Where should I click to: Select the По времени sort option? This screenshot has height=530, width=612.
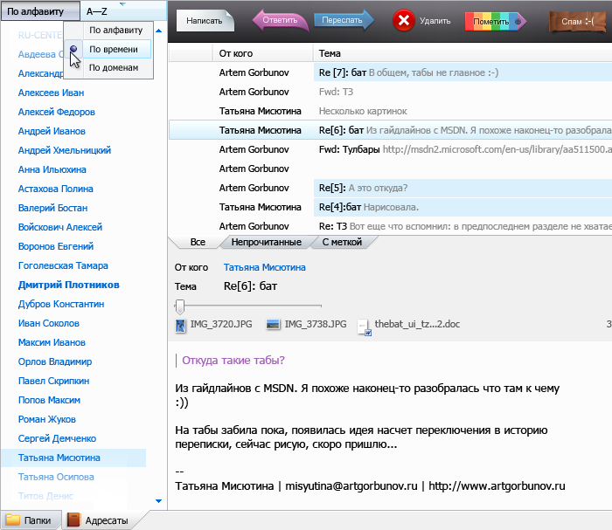113,49
